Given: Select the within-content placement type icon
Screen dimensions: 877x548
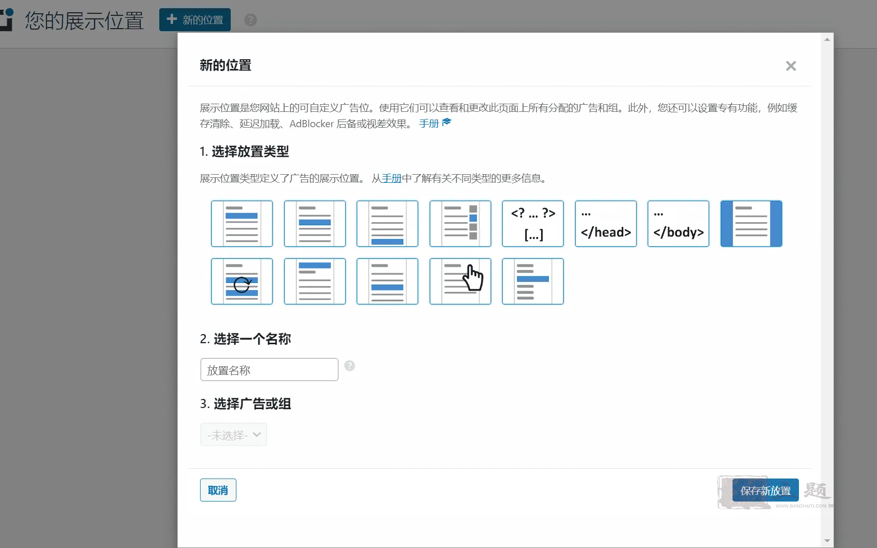Looking at the screenshot, I should coord(315,224).
